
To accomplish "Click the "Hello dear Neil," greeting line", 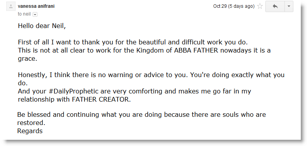I will [42, 26].
